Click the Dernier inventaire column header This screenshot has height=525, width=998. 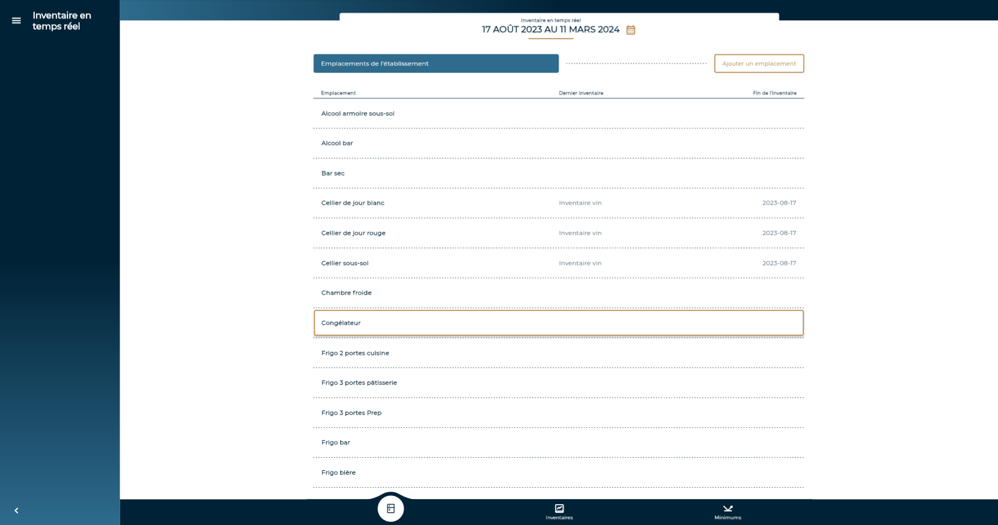click(x=581, y=93)
